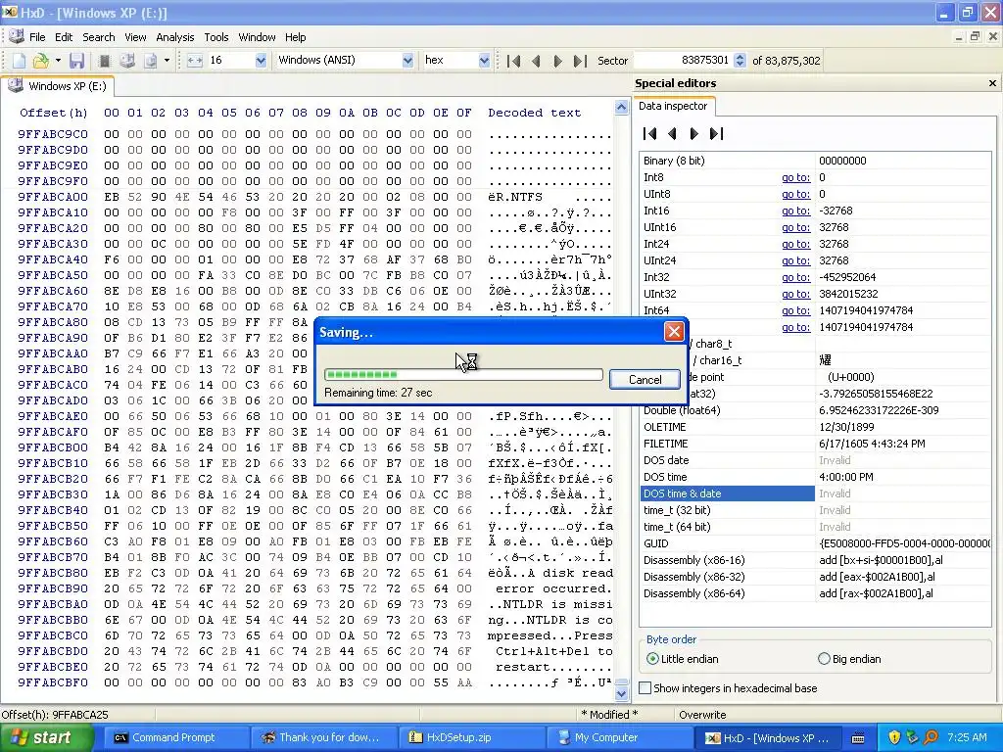
Task: Click the Save floppy disk icon
Action: (76, 61)
